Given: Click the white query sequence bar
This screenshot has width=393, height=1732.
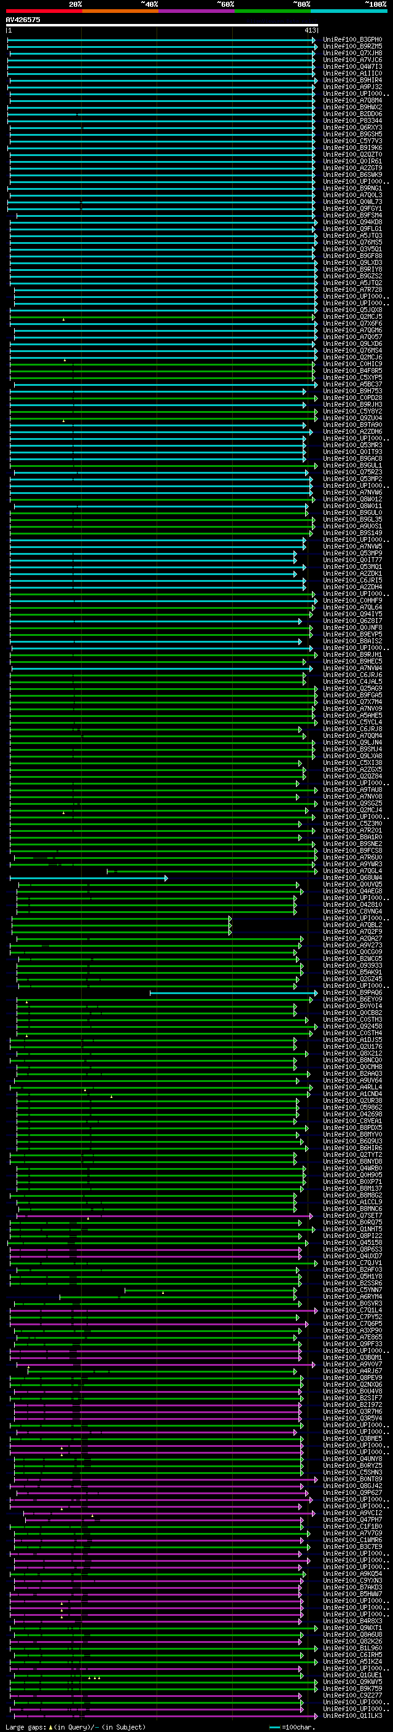Looking at the screenshot, I should [x=162, y=26].
